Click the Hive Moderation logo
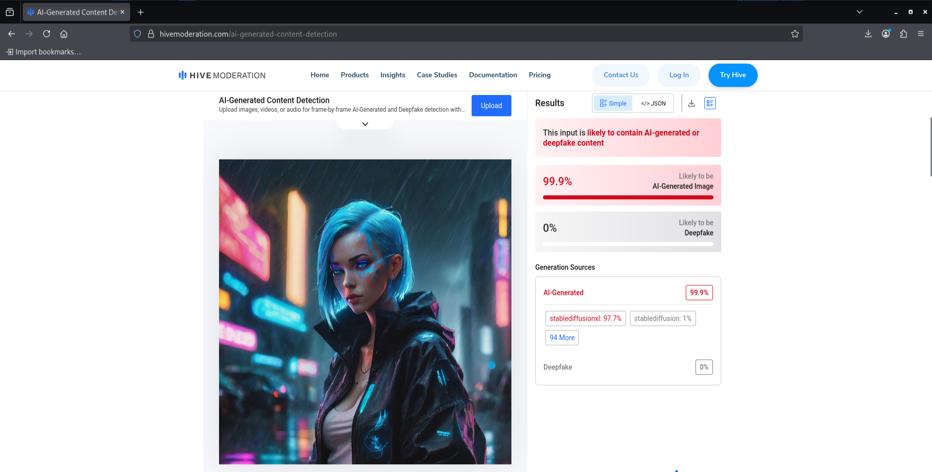This screenshot has width=932, height=472. tap(222, 75)
